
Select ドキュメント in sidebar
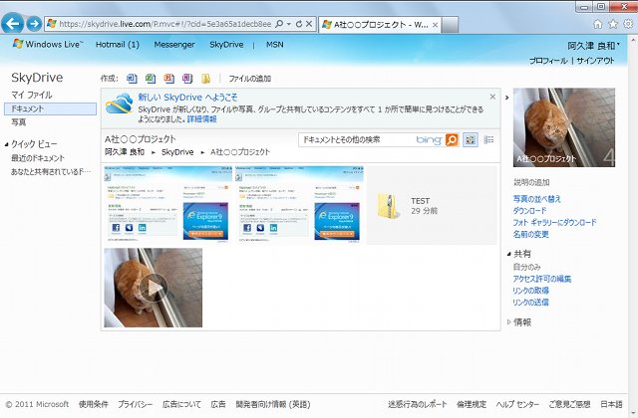click(51, 108)
